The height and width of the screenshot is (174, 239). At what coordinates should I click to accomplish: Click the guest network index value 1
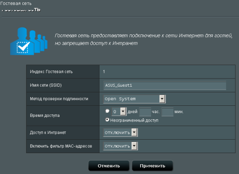pyautogui.click(x=104, y=71)
